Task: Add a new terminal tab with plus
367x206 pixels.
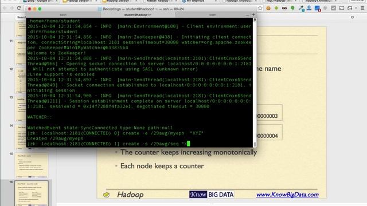Action: [253, 15]
